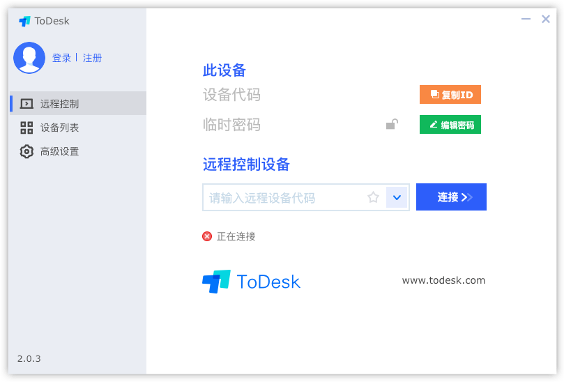Image resolution: width=564 pixels, height=382 pixels.
Task: Click the 正在连接 status text
Action: (x=236, y=236)
